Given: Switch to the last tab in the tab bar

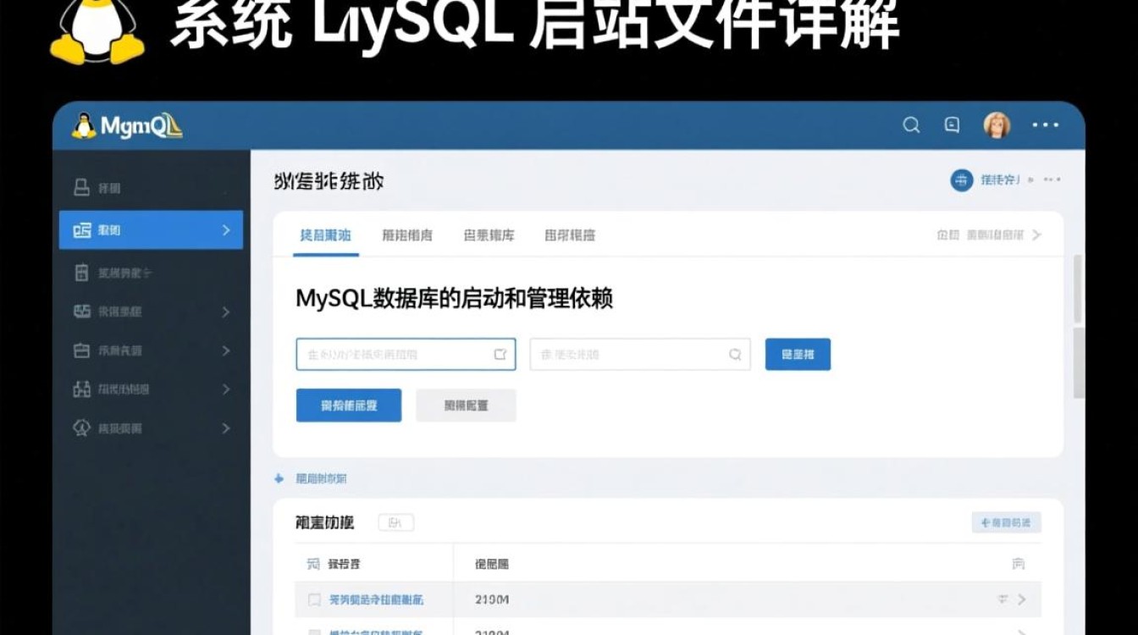Looking at the screenshot, I should [x=570, y=235].
